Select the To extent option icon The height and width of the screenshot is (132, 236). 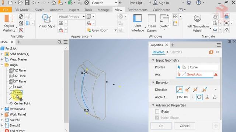click(207, 97)
